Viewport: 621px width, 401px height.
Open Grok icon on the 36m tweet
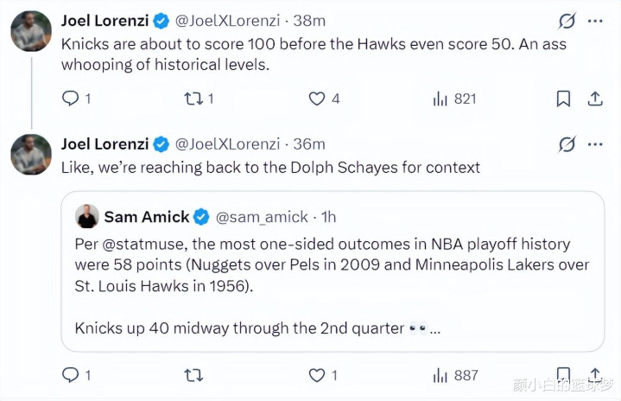567,144
